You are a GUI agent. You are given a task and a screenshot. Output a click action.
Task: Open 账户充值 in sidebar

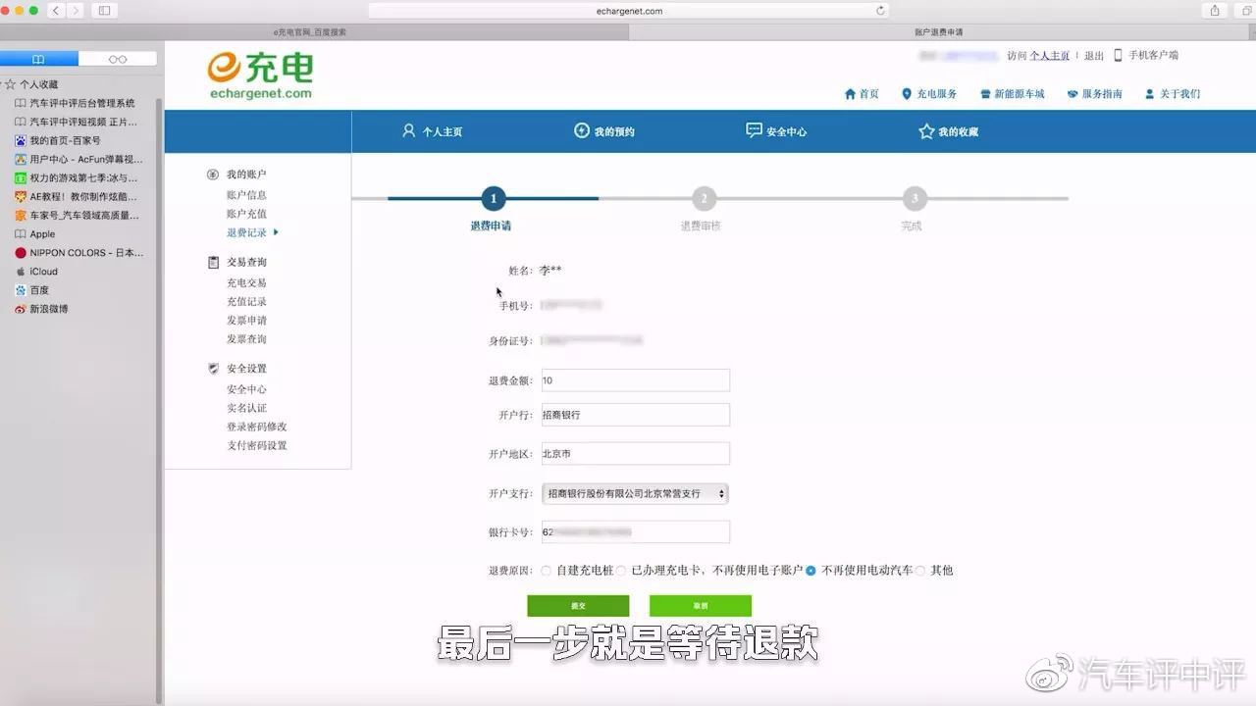246,214
